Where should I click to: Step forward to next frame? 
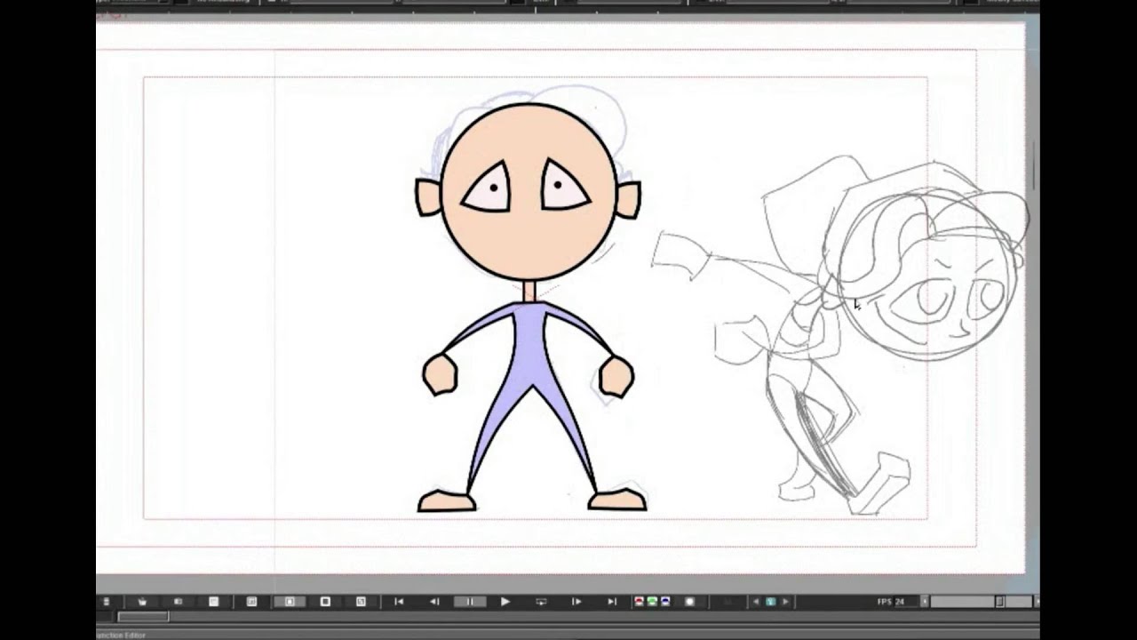pos(576,602)
